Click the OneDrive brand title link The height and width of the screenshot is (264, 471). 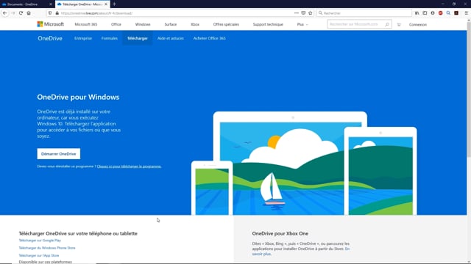click(x=50, y=38)
